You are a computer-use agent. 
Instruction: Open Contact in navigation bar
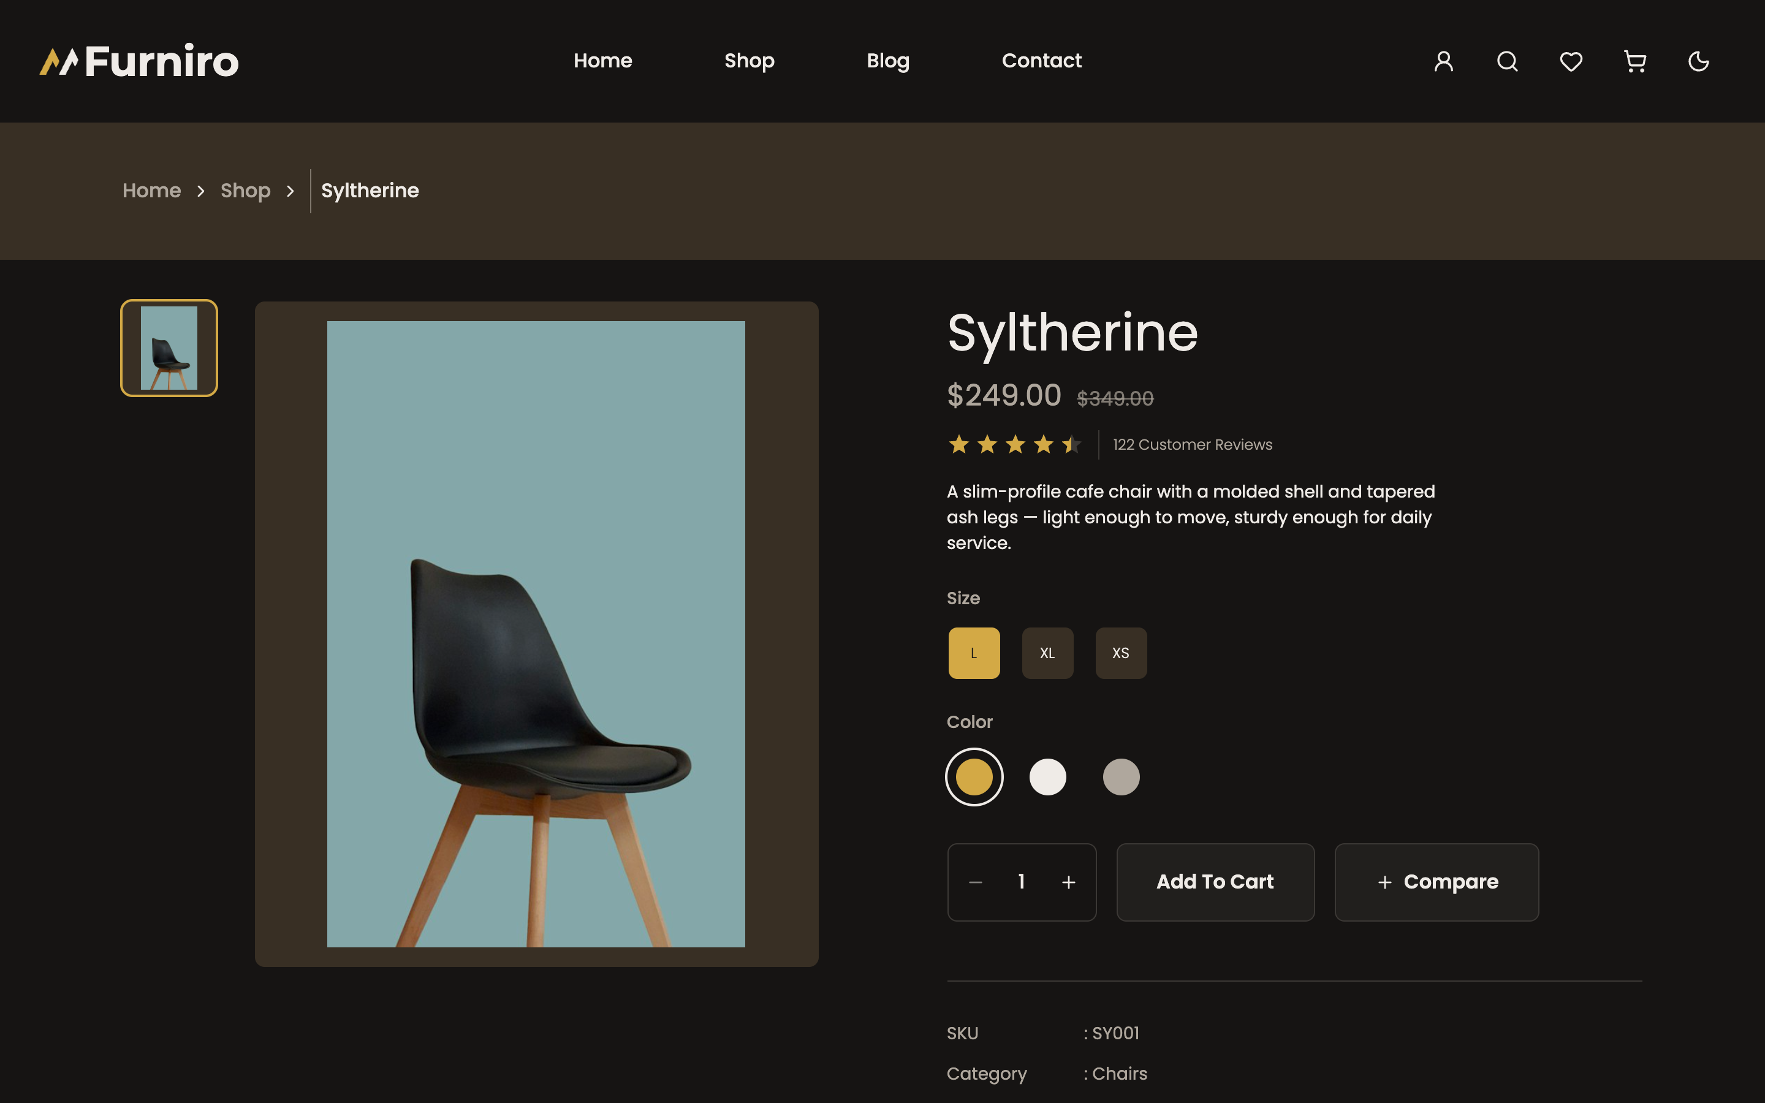tap(1041, 61)
